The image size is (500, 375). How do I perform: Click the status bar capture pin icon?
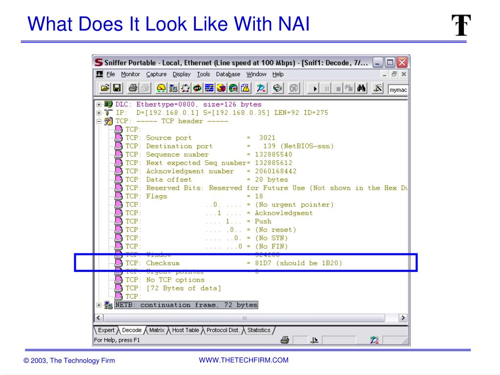point(375,340)
